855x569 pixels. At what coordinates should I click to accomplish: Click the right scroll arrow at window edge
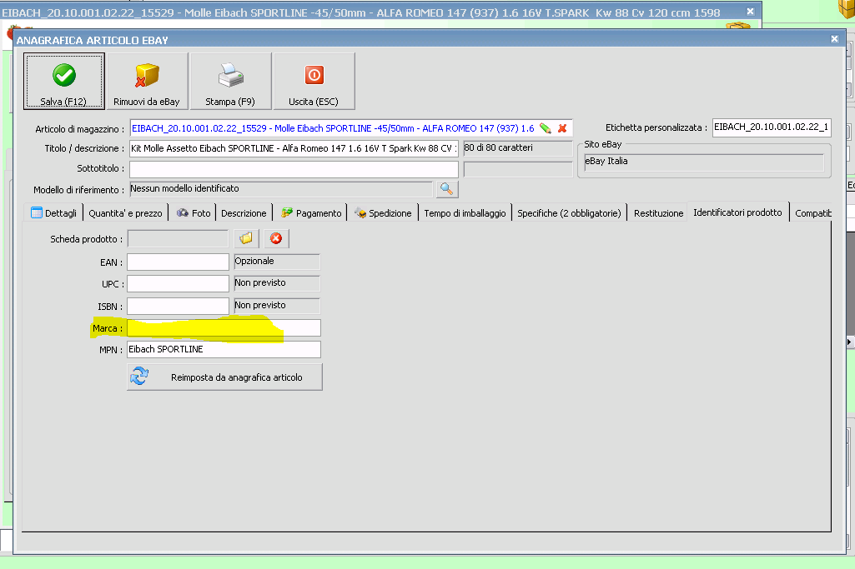pyautogui.click(x=849, y=342)
